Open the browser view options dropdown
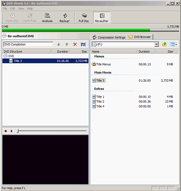 click(173, 44)
